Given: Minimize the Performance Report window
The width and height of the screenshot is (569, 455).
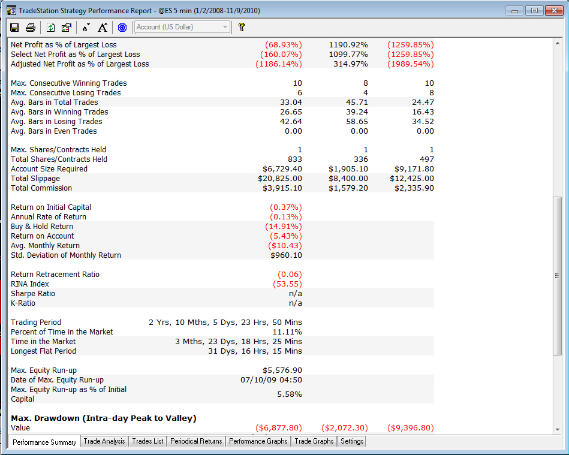Looking at the screenshot, I should click(514, 11).
